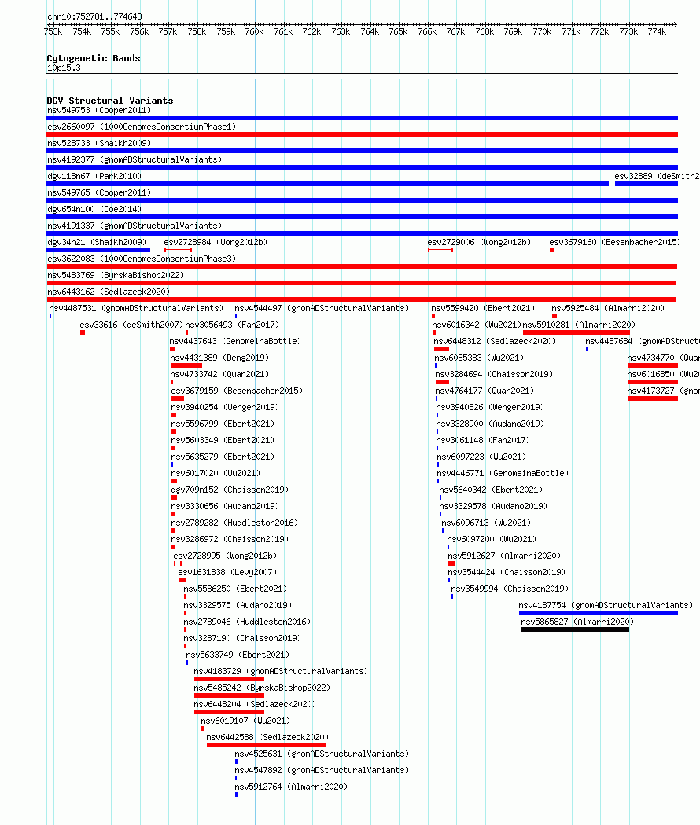The width and height of the screenshot is (700, 825).
Task: Click nsv3284694 (Chaisson2019) label
Action: (x=494, y=374)
